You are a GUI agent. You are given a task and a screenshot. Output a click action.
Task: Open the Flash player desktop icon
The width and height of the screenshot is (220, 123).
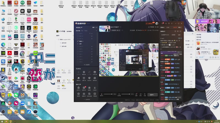[29, 112]
